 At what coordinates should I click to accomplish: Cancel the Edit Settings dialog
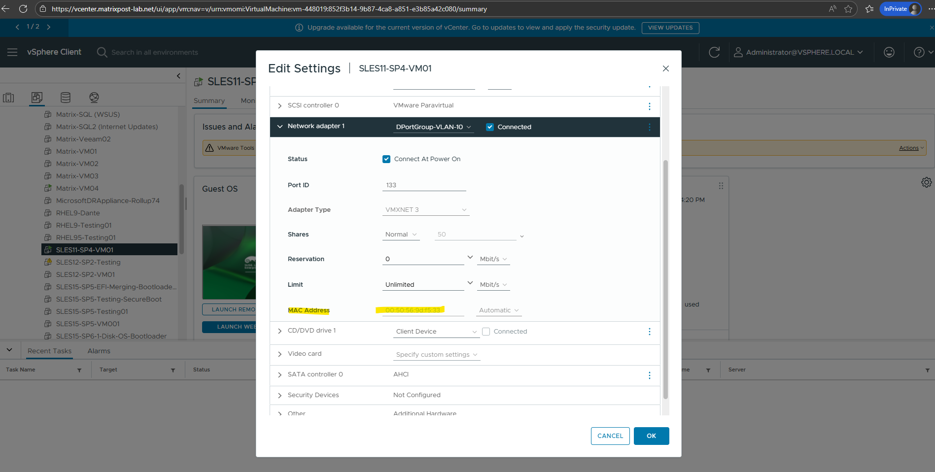610,436
